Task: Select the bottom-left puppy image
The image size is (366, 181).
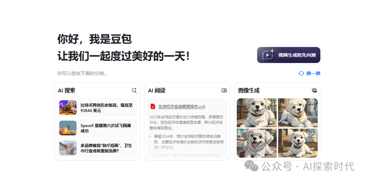Action: point(257,143)
